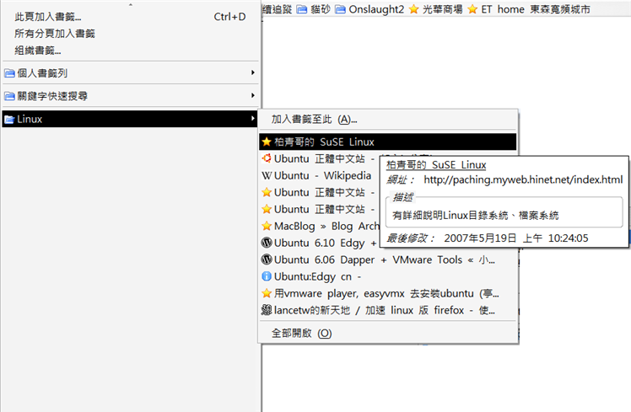Click the star icon beside 光華商場 in toolbar

click(413, 9)
